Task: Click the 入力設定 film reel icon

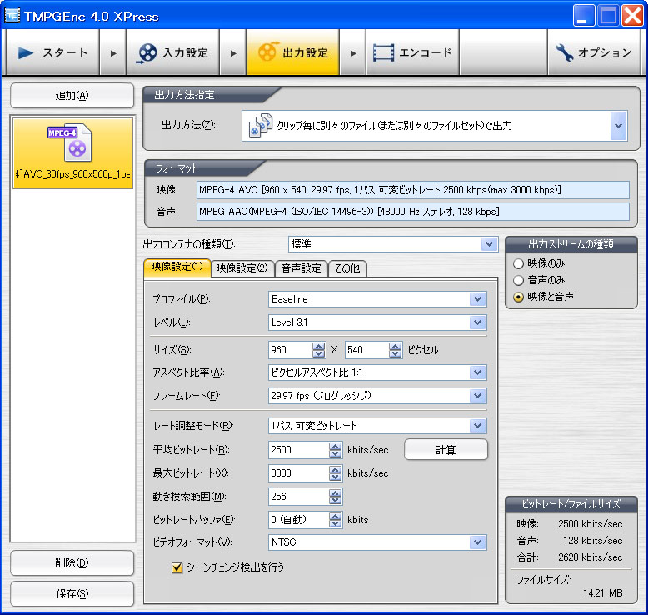Action: point(147,53)
